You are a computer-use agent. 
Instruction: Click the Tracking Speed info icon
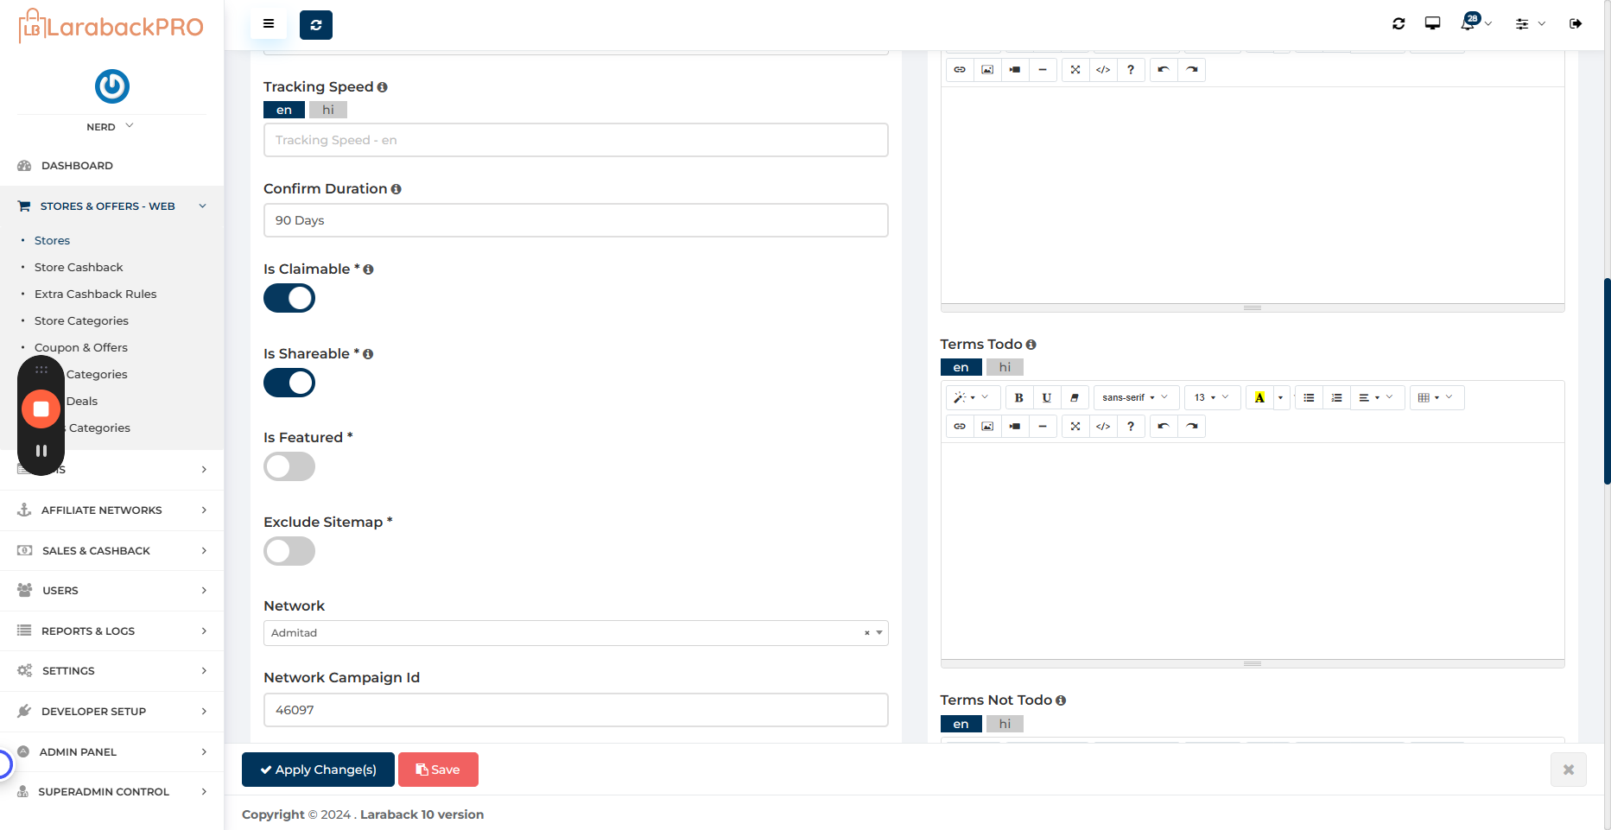tap(382, 87)
